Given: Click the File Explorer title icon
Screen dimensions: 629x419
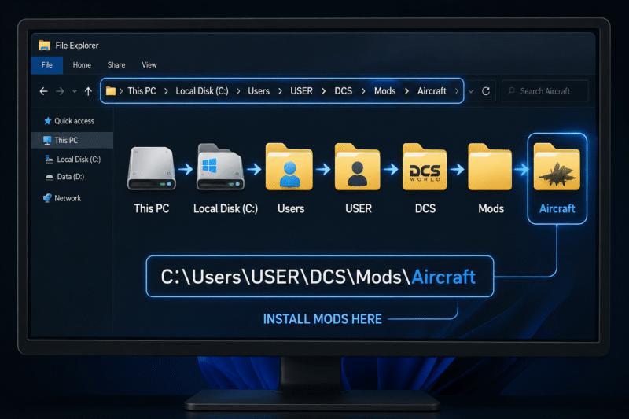Looking at the screenshot, I should (45, 46).
